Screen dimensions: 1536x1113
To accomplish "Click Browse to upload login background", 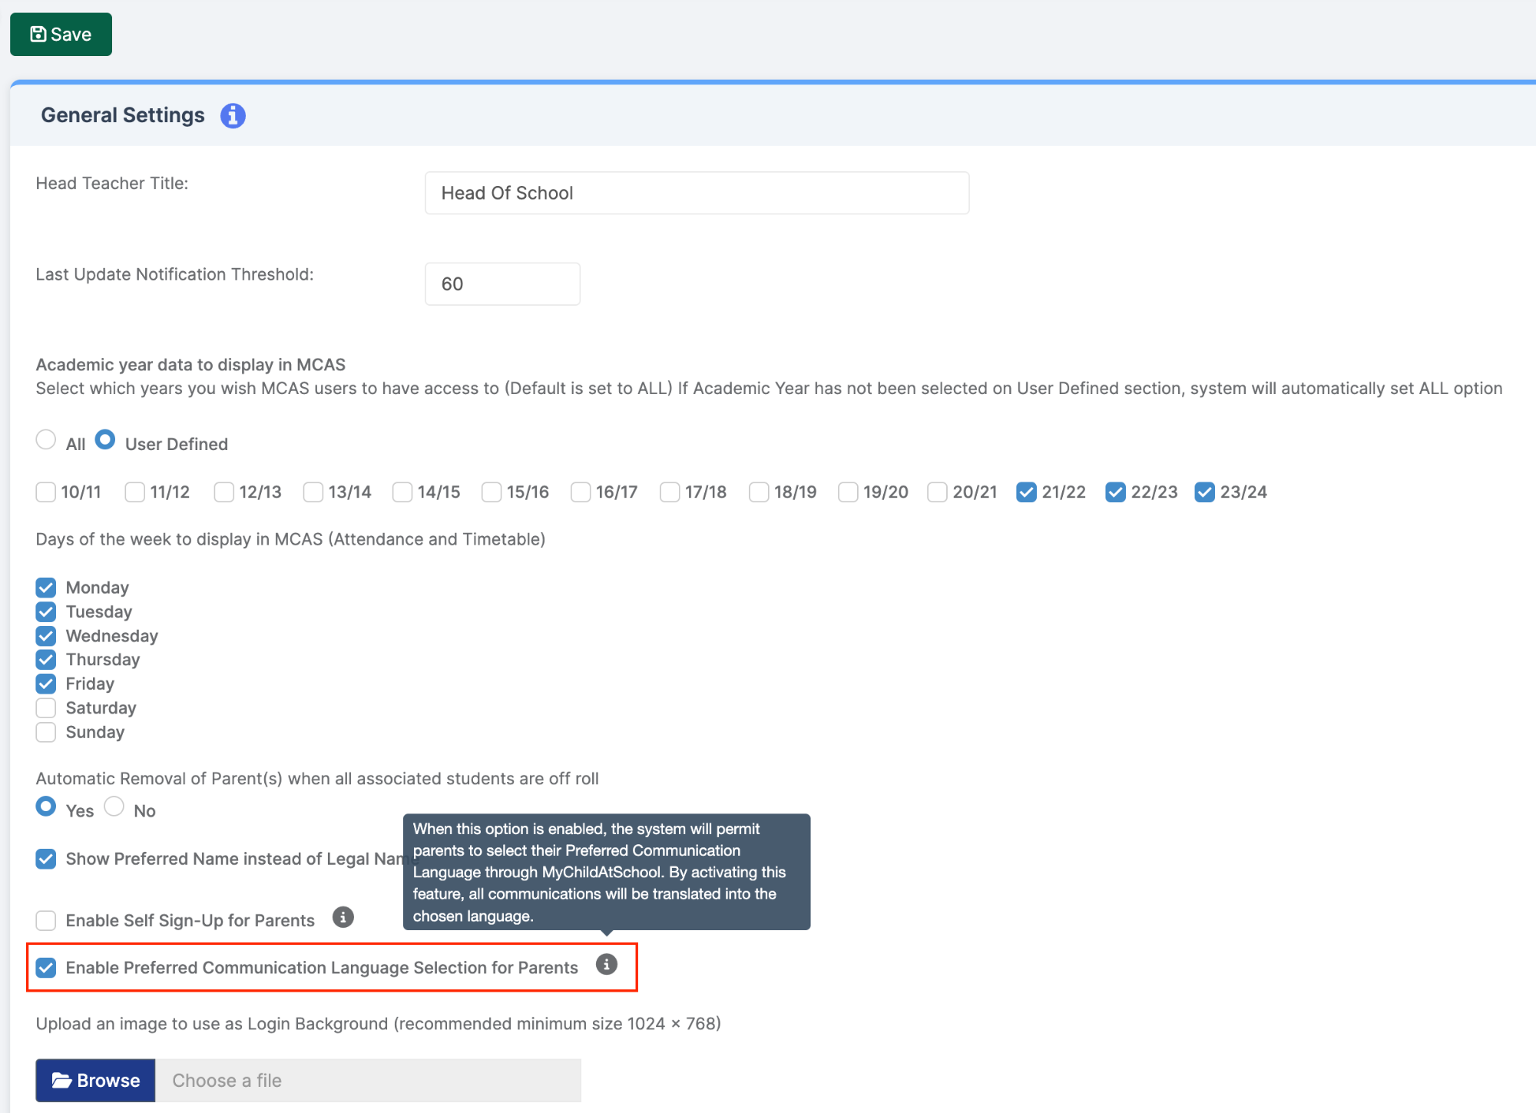I will pos(95,1081).
